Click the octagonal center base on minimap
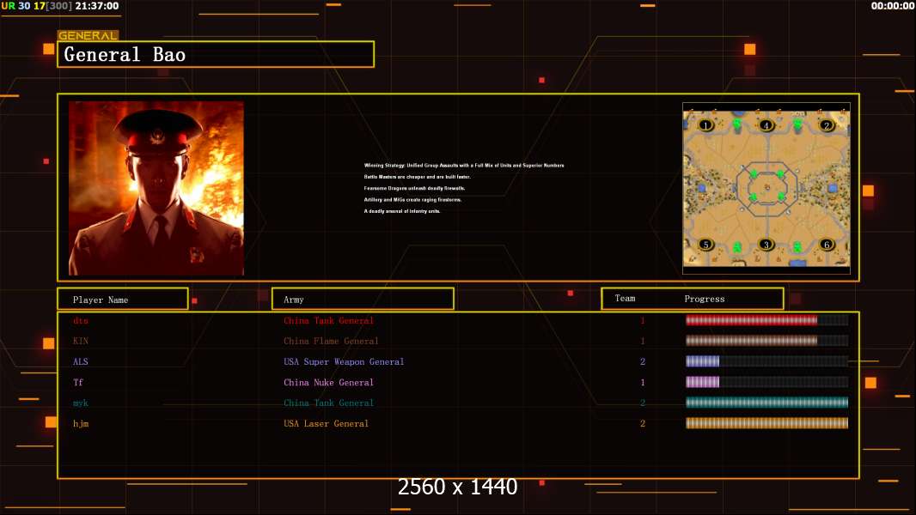The image size is (916, 515). [766, 188]
